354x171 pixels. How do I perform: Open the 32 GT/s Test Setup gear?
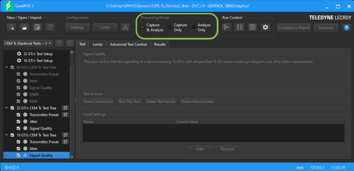click(19, 54)
